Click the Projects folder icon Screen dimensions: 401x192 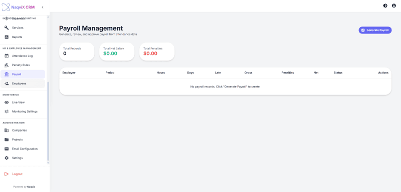[x=7, y=139]
